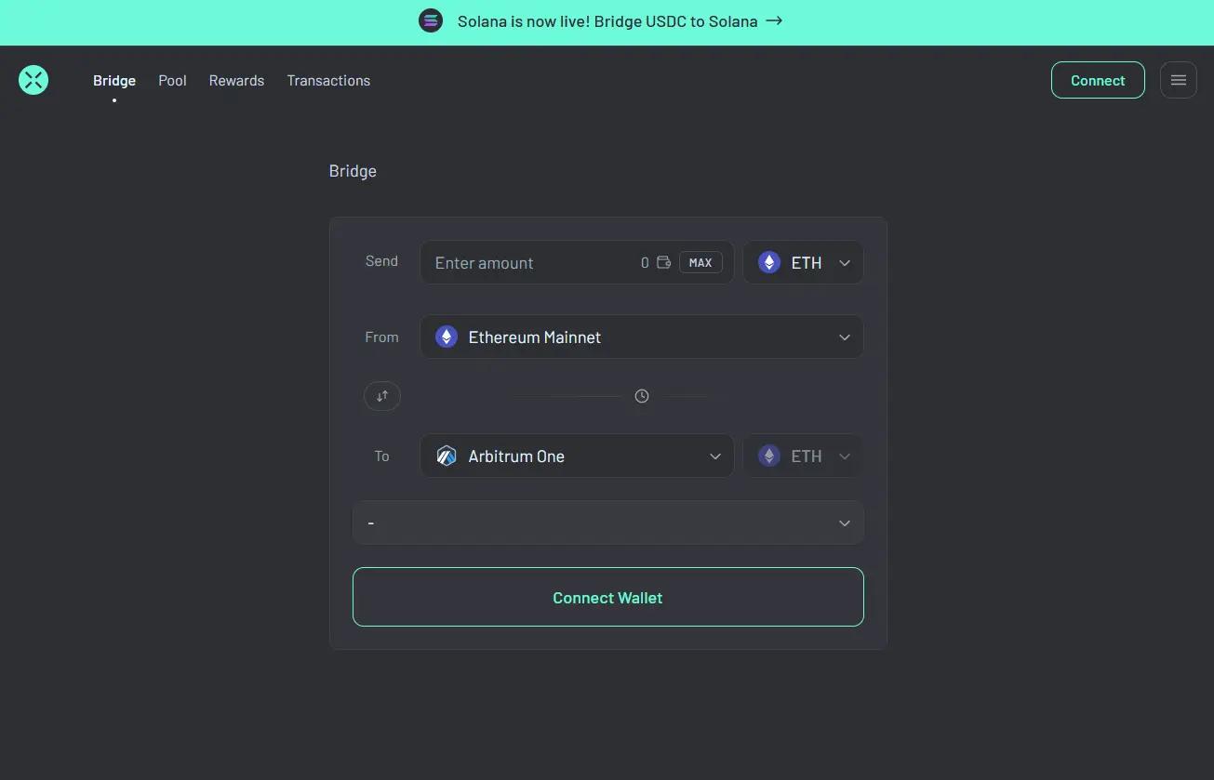Click the Arbitrum One chain icon
This screenshot has width=1214, height=780.
(x=447, y=456)
